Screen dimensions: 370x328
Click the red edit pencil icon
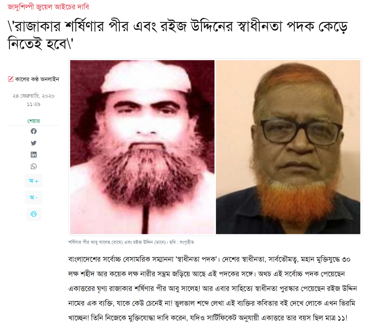(11, 79)
